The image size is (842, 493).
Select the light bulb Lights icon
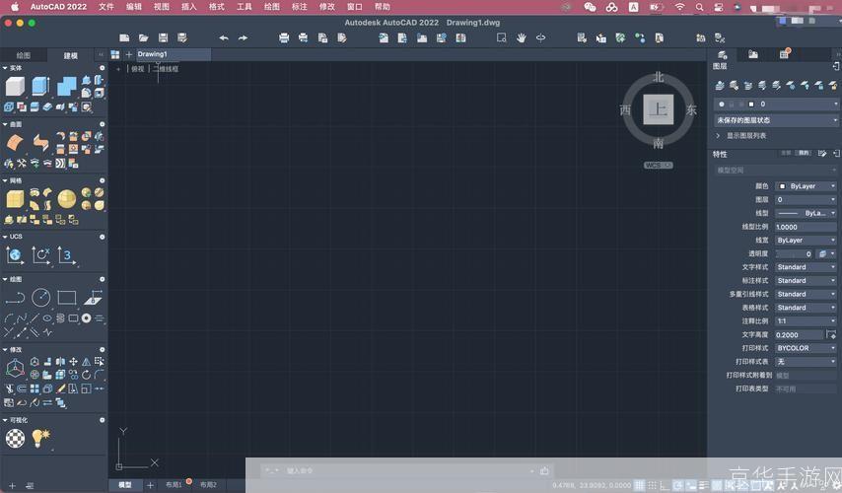[40, 438]
